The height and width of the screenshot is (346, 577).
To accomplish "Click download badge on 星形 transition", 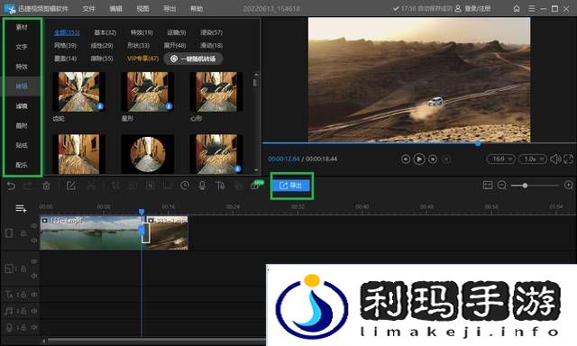I will [x=169, y=106].
